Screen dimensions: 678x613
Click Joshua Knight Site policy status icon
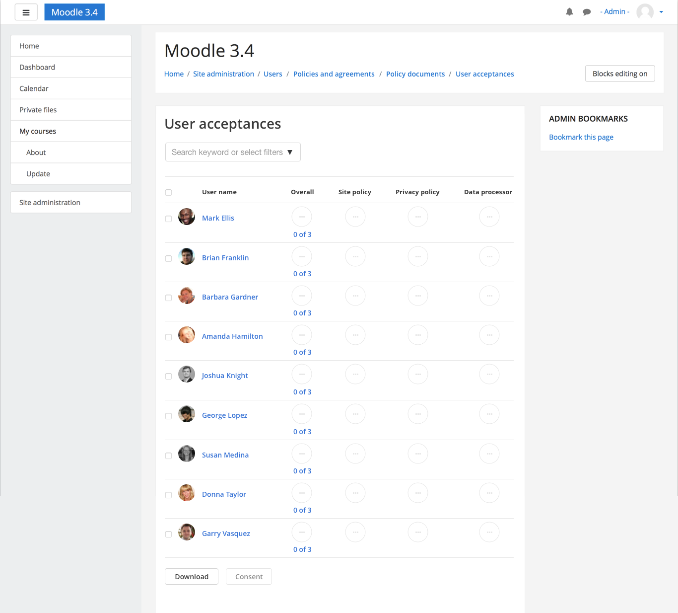[x=355, y=374]
